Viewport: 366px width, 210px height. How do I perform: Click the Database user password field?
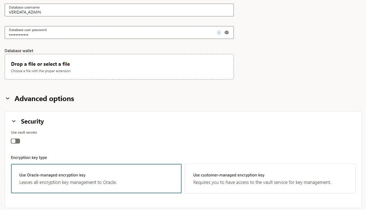119,32
